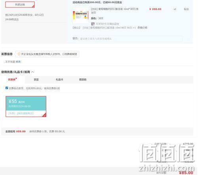This screenshot has height=175, width=198.
Task: Click 修改 link next to 不开发票
Action: tap(18, 62)
